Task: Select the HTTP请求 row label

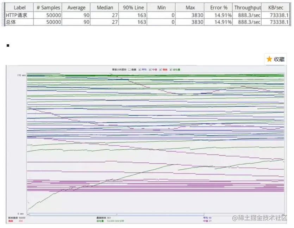Action: [x=17, y=15]
